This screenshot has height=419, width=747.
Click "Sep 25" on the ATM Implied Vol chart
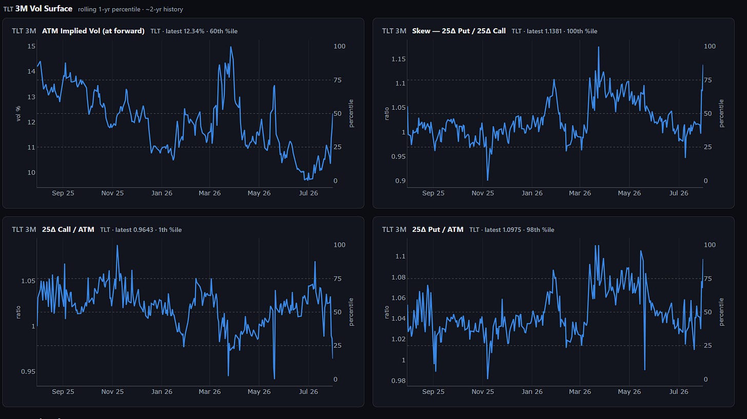[63, 193]
